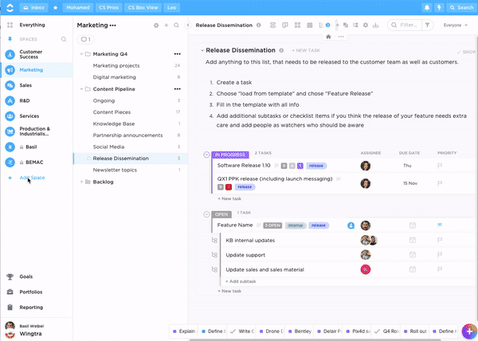
Task: Open the notifications bell icon
Action: (x=427, y=7)
